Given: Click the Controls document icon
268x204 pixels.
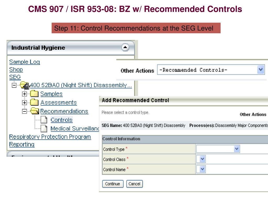Looking at the screenshot, I should pos(44,120).
